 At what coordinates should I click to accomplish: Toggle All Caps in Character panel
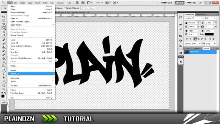click(x=195, y=39)
